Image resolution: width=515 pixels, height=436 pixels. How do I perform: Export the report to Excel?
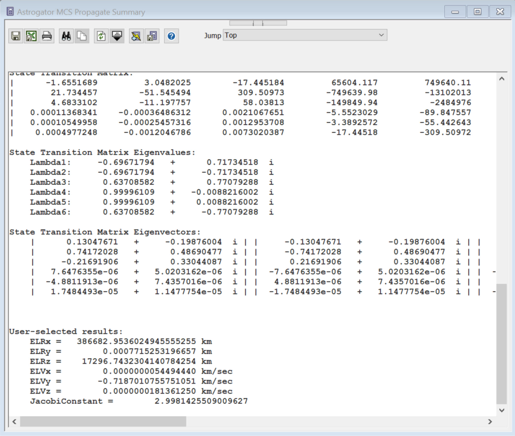tap(31, 36)
